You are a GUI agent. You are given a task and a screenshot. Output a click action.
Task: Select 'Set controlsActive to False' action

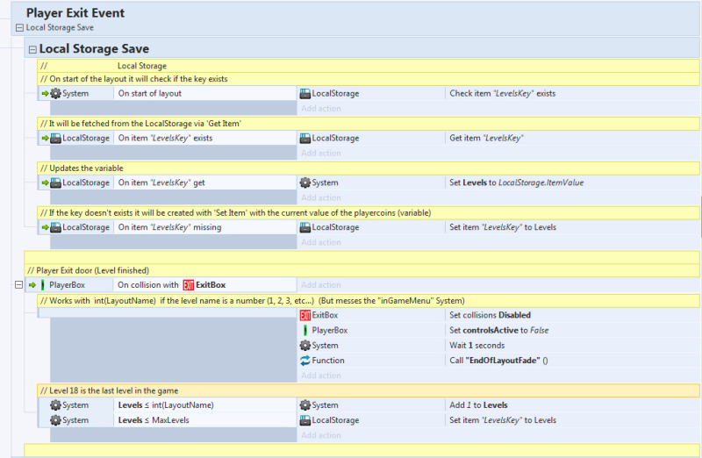tap(498, 331)
